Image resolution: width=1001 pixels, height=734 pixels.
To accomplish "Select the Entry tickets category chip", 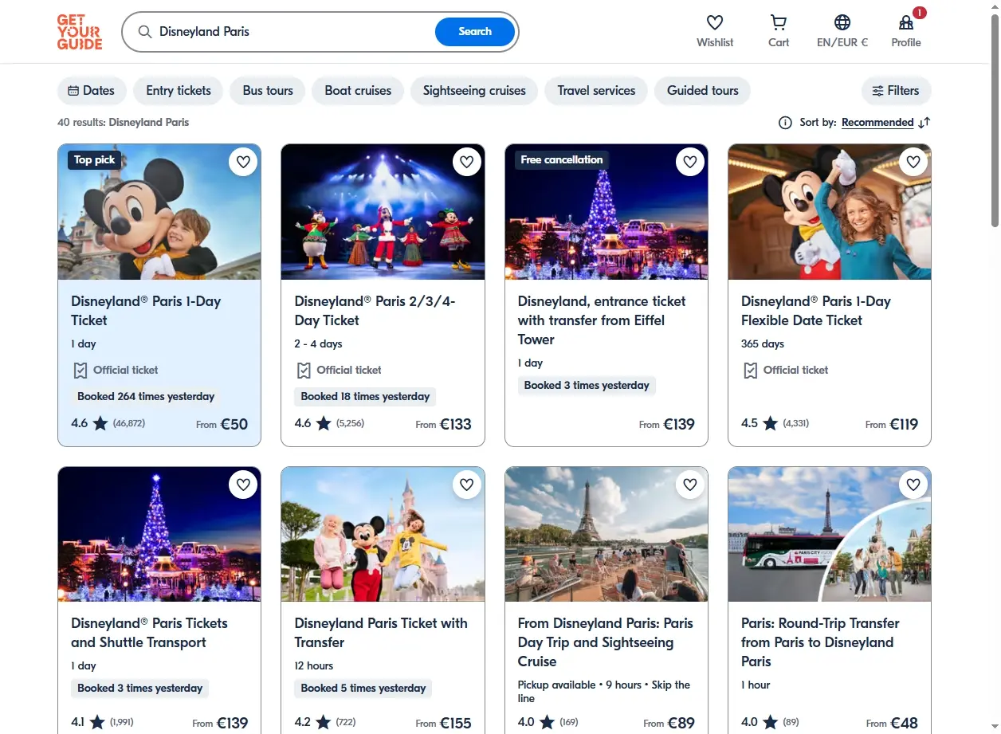I will 179,91.
